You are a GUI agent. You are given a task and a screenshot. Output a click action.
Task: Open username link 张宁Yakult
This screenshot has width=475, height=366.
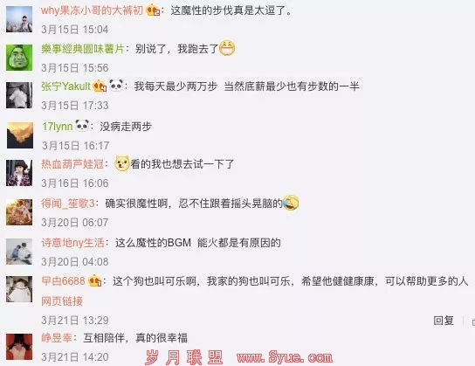tap(65, 86)
